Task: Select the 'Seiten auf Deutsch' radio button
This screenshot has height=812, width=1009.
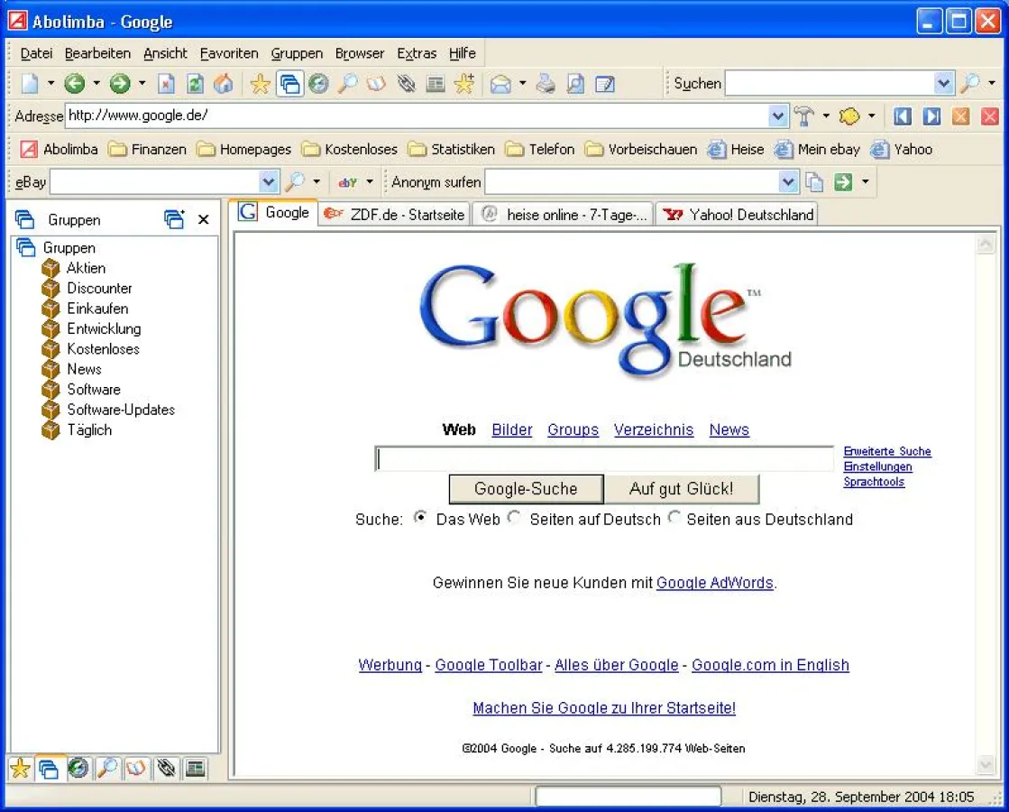Action: (514, 518)
